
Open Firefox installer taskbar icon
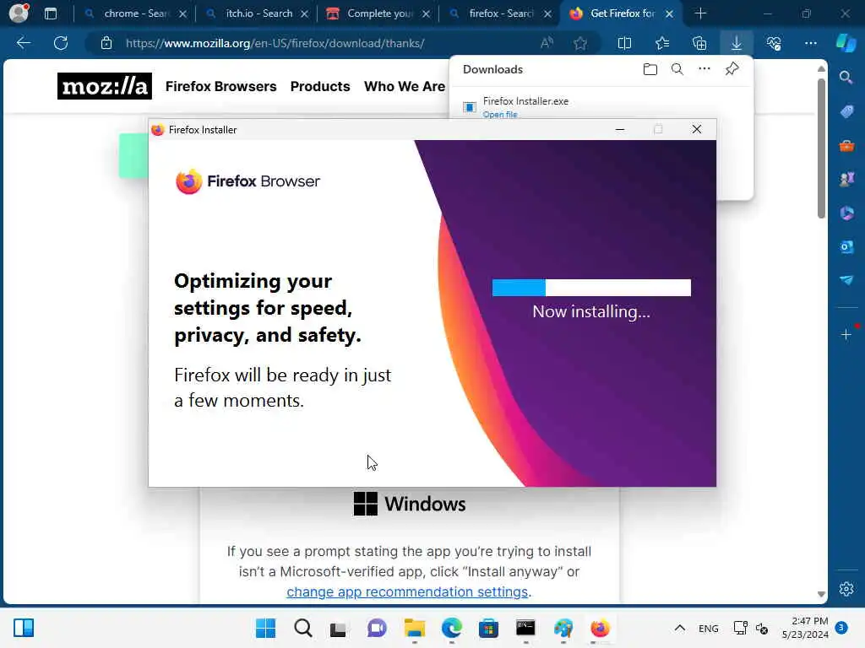(601, 628)
